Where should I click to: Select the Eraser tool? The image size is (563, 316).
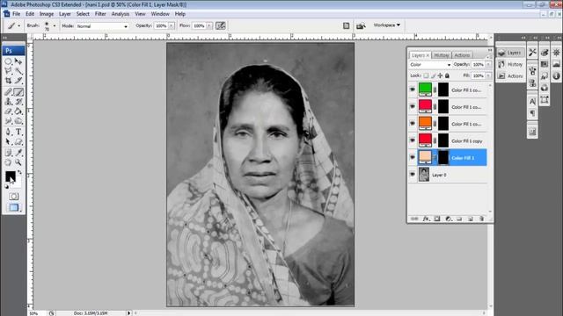click(8, 111)
